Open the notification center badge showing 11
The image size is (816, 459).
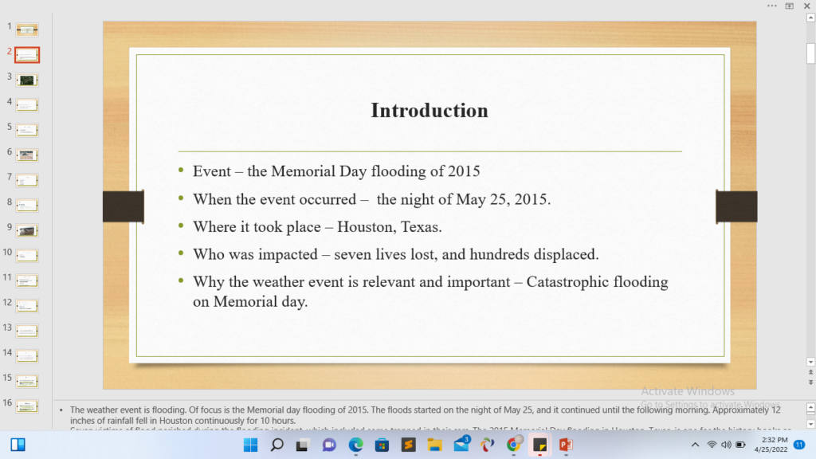tap(798, 445)
